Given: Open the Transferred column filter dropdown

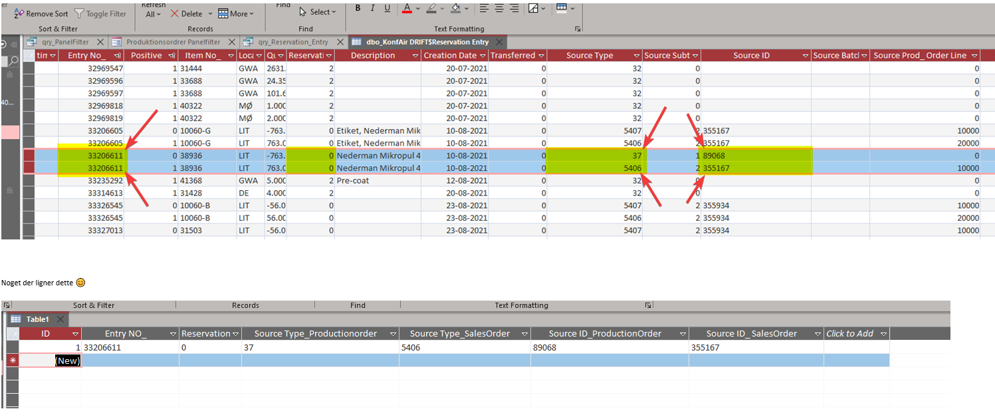Looking at the screenshot, I should [541, 56].
